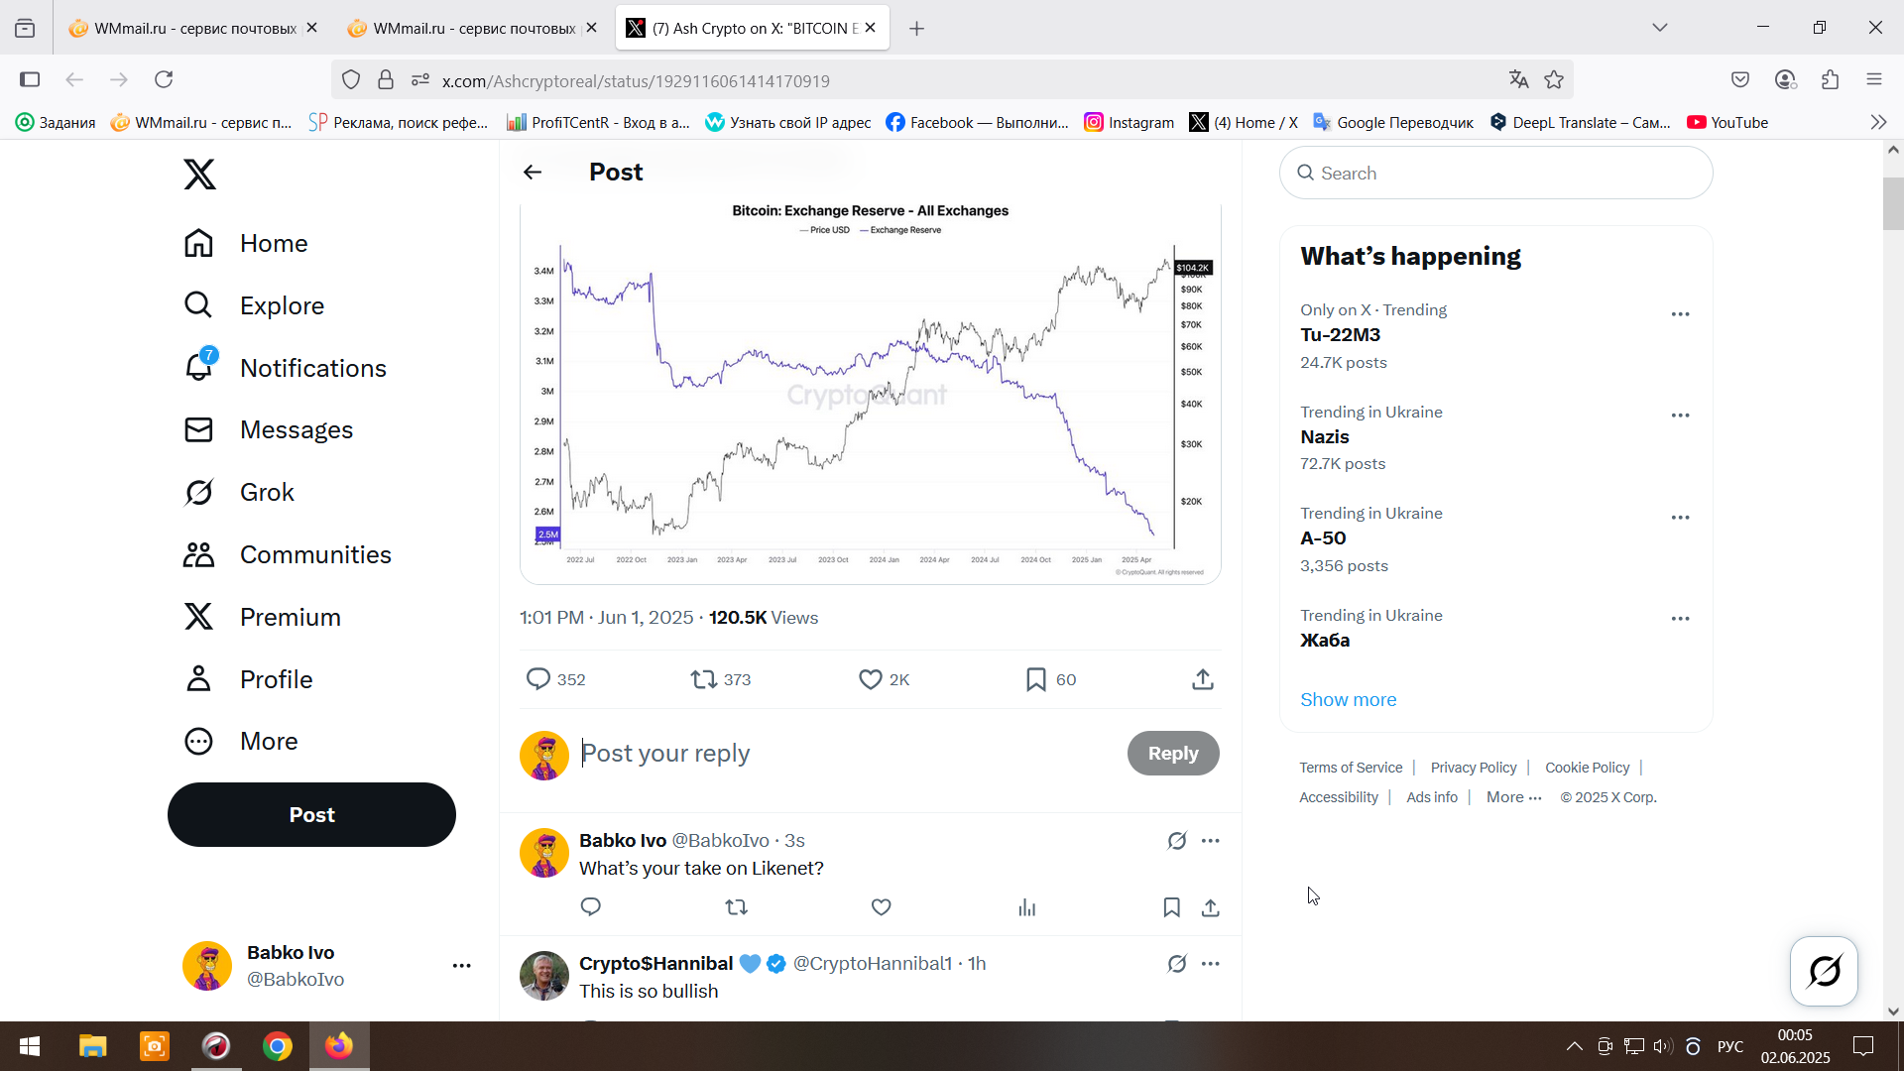Open floating Grok button at bottom right
The image size is (1904, 1071).
(x=1824, y=971)
